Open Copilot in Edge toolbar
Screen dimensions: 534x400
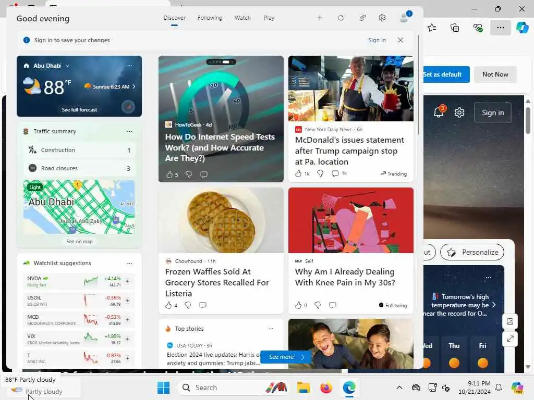click(522, 28)
